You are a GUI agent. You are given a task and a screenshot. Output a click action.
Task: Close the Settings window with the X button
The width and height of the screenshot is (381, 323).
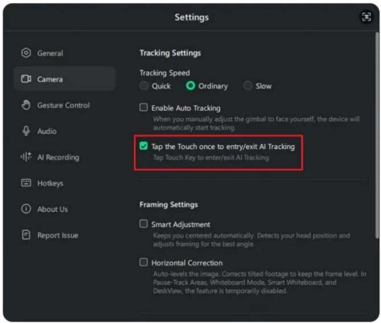[366, 17]
